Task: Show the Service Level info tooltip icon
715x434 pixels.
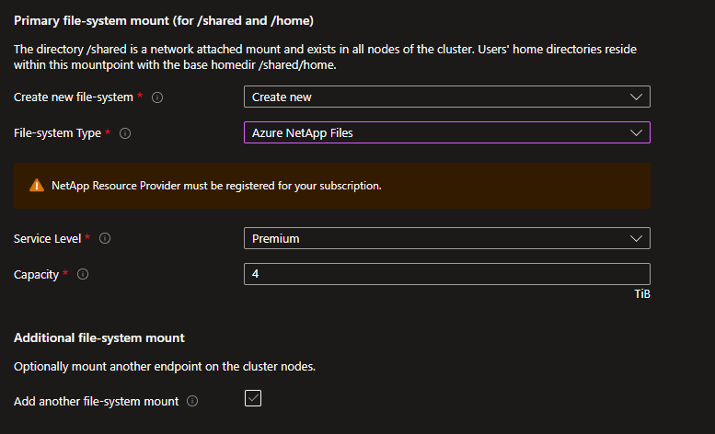Action: click(105, 238)
